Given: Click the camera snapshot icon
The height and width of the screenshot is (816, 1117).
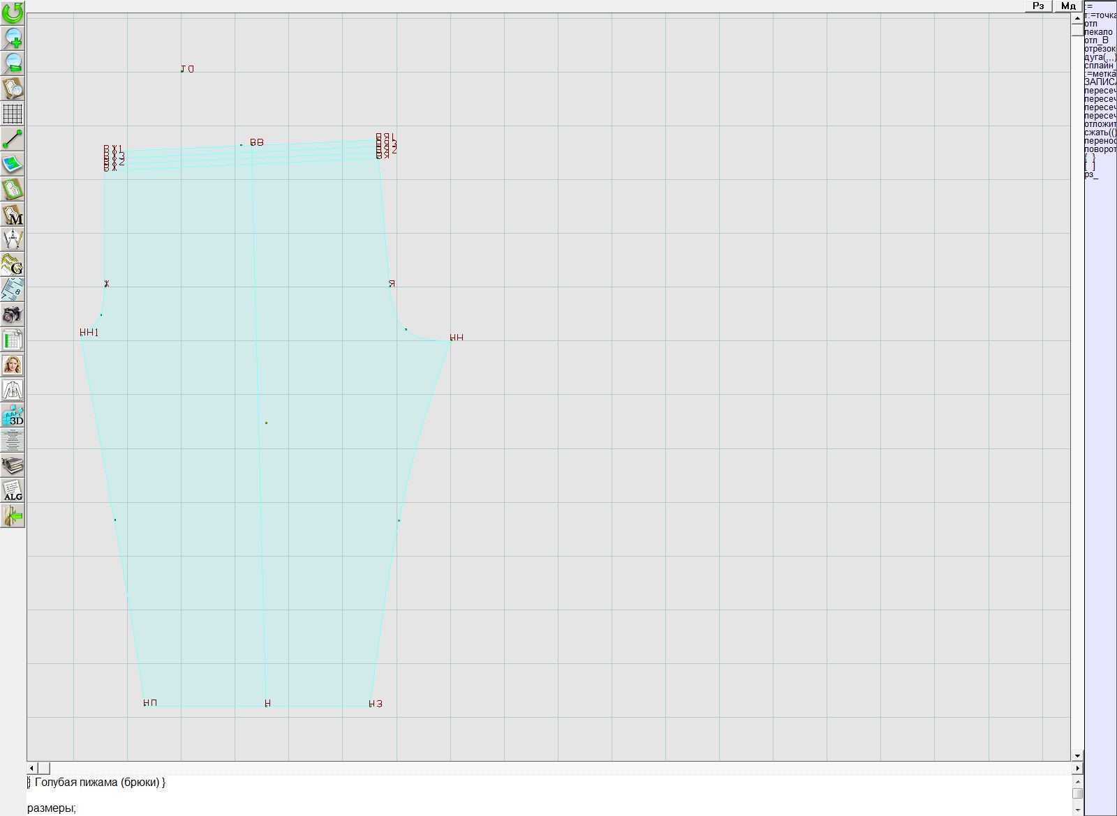Looking at the screenshot, I should pos(13,315).
